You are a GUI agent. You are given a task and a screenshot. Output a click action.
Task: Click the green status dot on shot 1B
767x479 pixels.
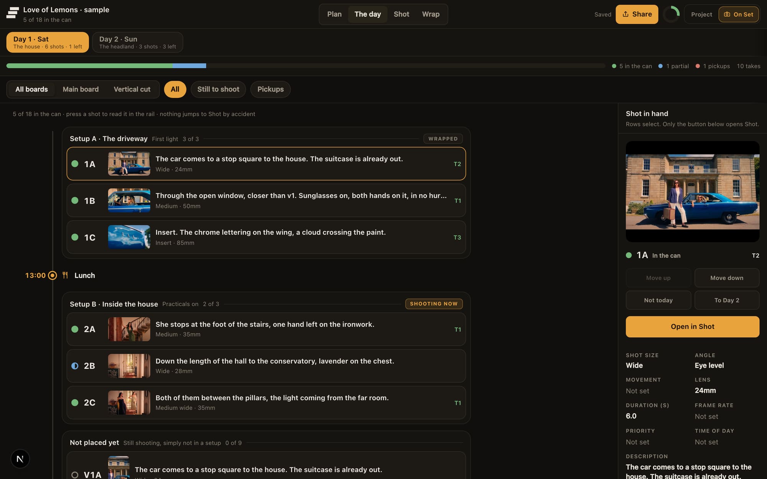(x=75, y=200)
